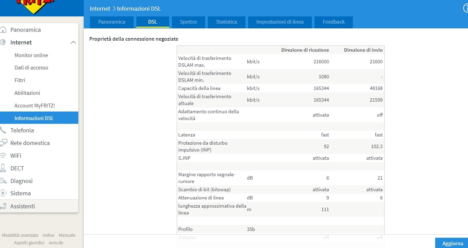Viewport: 468px width, 248px height.
Task: Open the Manuale link
Action: (x=67, y=235)
